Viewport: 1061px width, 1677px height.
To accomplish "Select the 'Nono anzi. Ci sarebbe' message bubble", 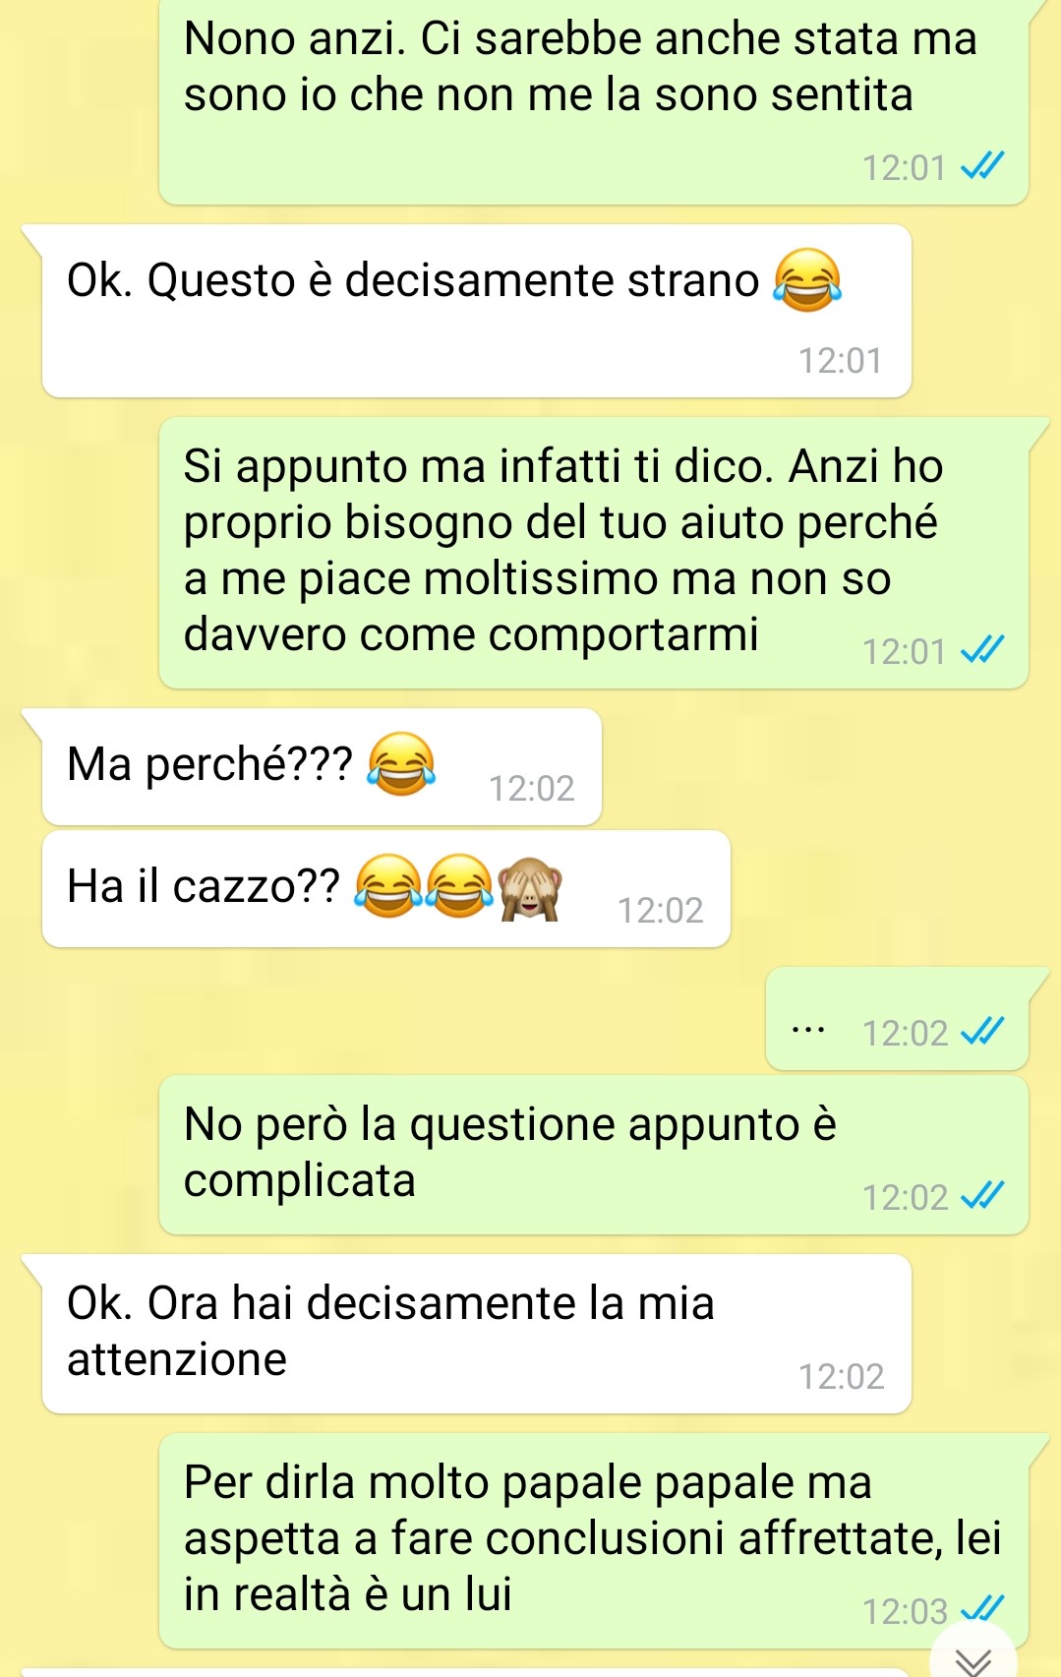I will (594, 100).
